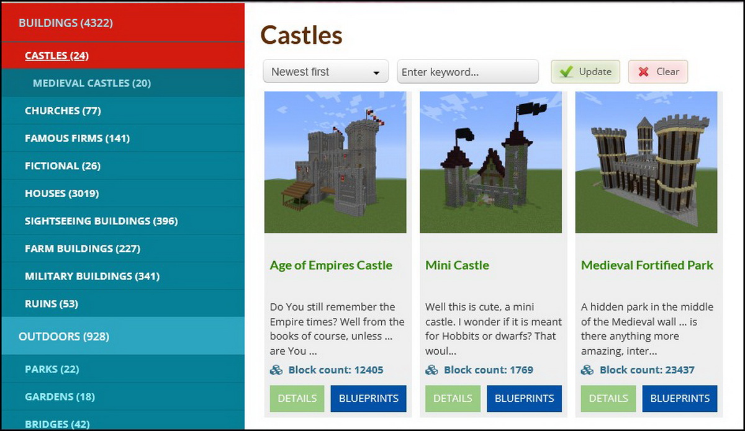
Task: Click the Block count: 12405 text
Action: click(336, 370)
